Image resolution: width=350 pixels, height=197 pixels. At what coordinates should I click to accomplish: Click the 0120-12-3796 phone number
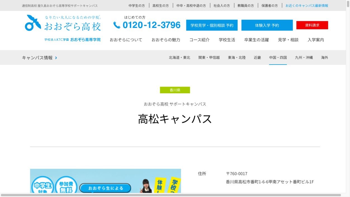click(x=152, y=25)
